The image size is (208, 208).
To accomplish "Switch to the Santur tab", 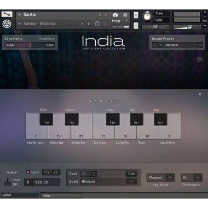I will tap(20, 195).
